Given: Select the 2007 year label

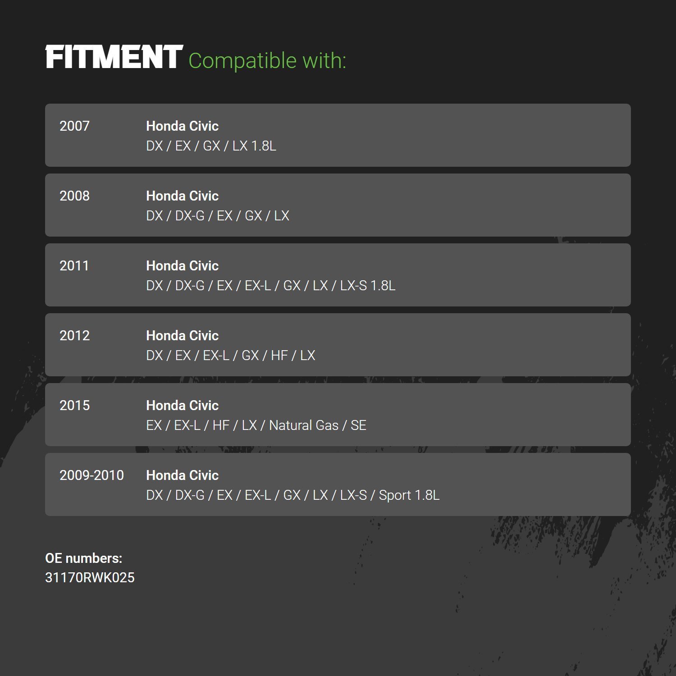Looking at the screenshot, I should pos(74,126).
